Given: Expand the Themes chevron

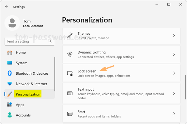Looking at the screenshot, I should (174, 36).
